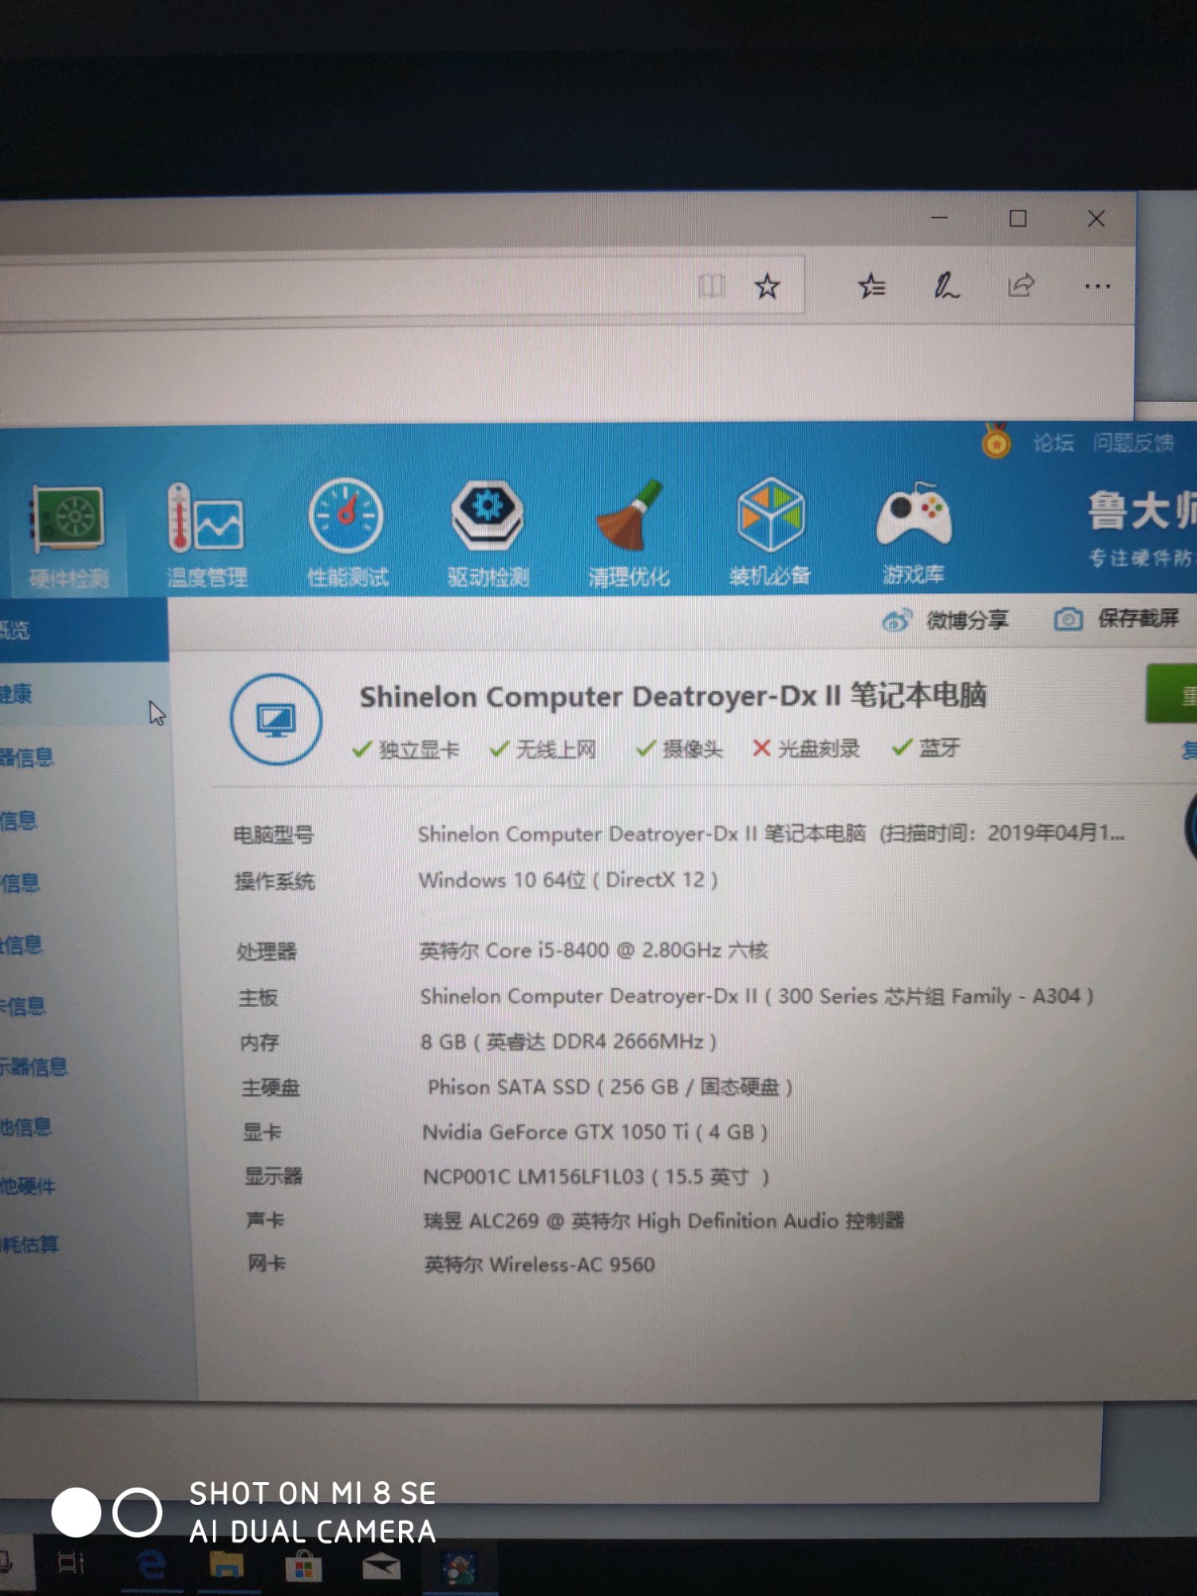Select the 健康 sidebar item

click(83, 693)
